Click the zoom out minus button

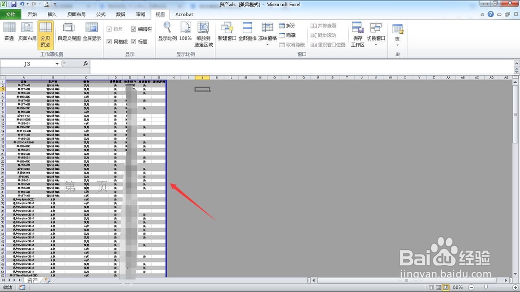coord(471,287)
